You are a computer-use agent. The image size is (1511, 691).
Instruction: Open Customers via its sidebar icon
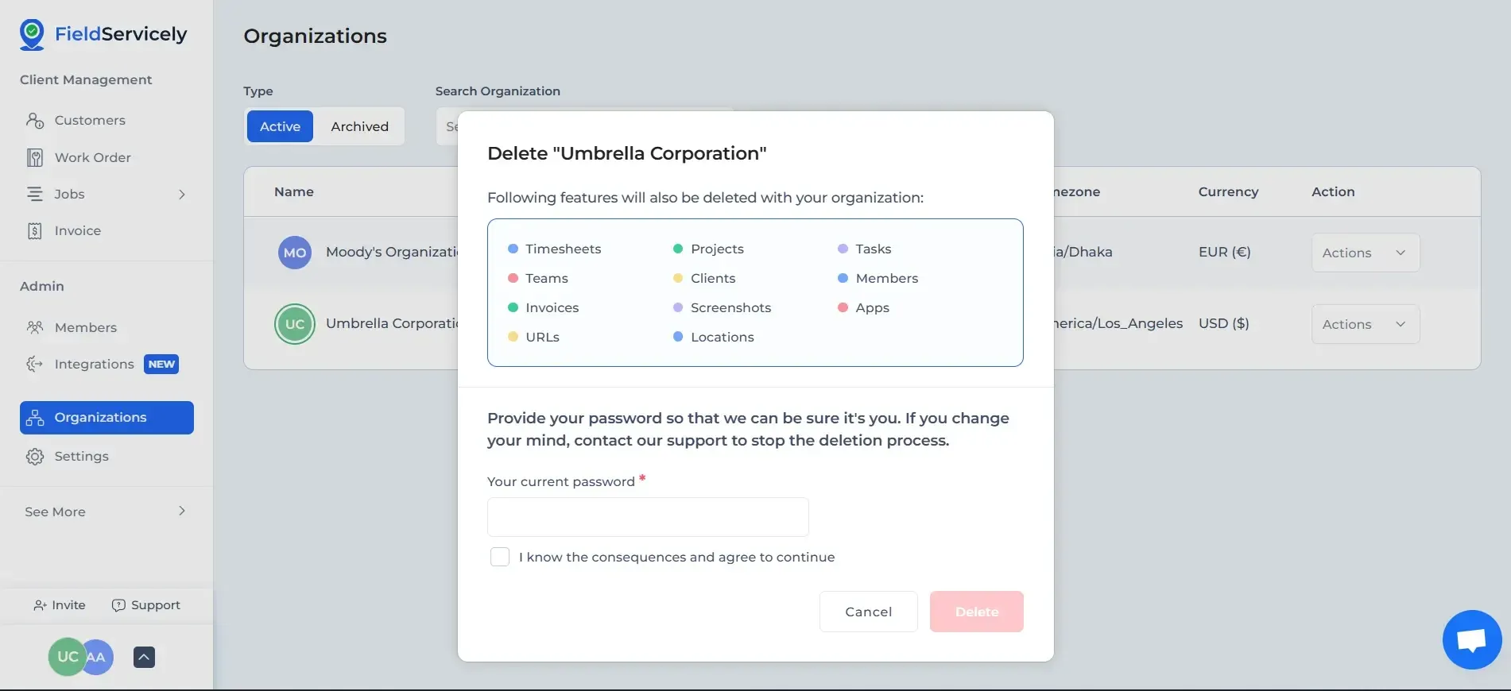(x=35, y=121)
